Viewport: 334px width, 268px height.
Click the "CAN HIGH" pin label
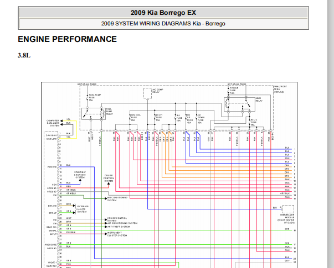tap(51, 135)
